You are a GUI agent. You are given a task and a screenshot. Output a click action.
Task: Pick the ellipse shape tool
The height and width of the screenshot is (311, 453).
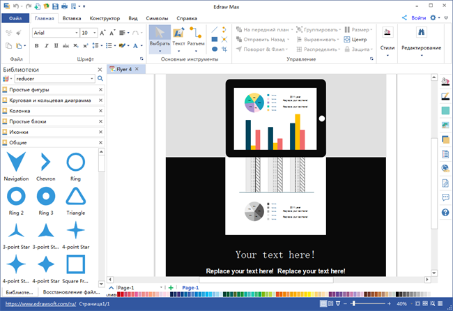tap(215, 49)
